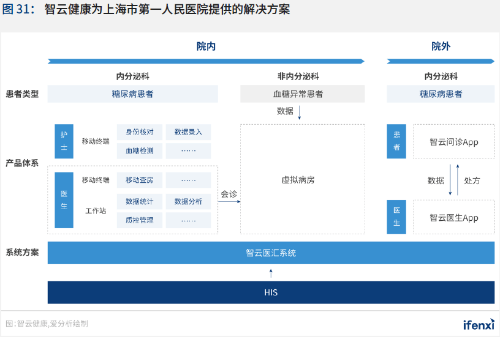Click the ellipsis box beside 质控管理

click(188, 220)
